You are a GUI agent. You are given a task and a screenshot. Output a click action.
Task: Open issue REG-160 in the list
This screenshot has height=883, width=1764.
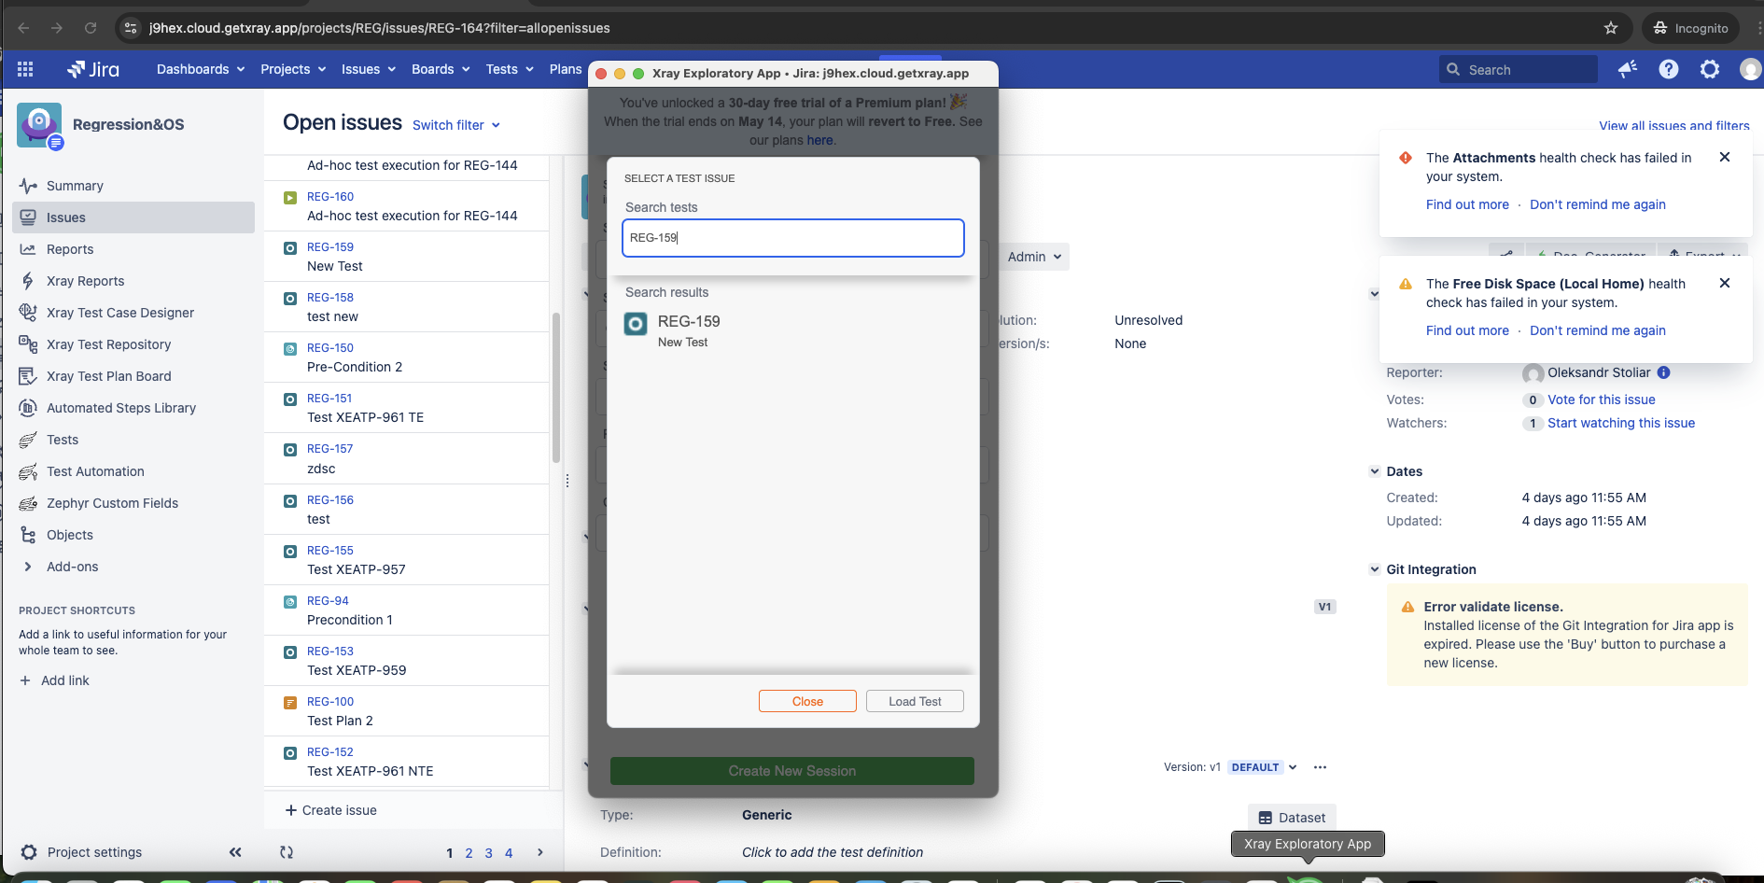pos(406,206)
